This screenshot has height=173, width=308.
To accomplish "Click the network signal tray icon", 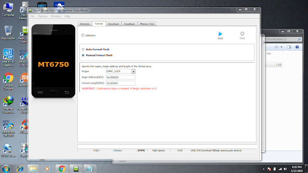I will (280, 169).
